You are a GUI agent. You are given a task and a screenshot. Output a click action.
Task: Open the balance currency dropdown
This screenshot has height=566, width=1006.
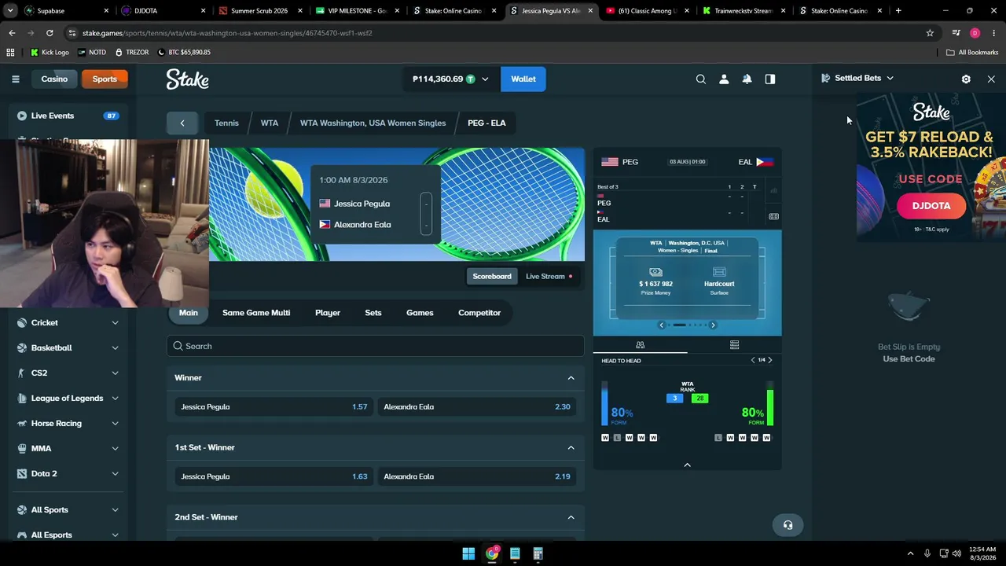450,79
